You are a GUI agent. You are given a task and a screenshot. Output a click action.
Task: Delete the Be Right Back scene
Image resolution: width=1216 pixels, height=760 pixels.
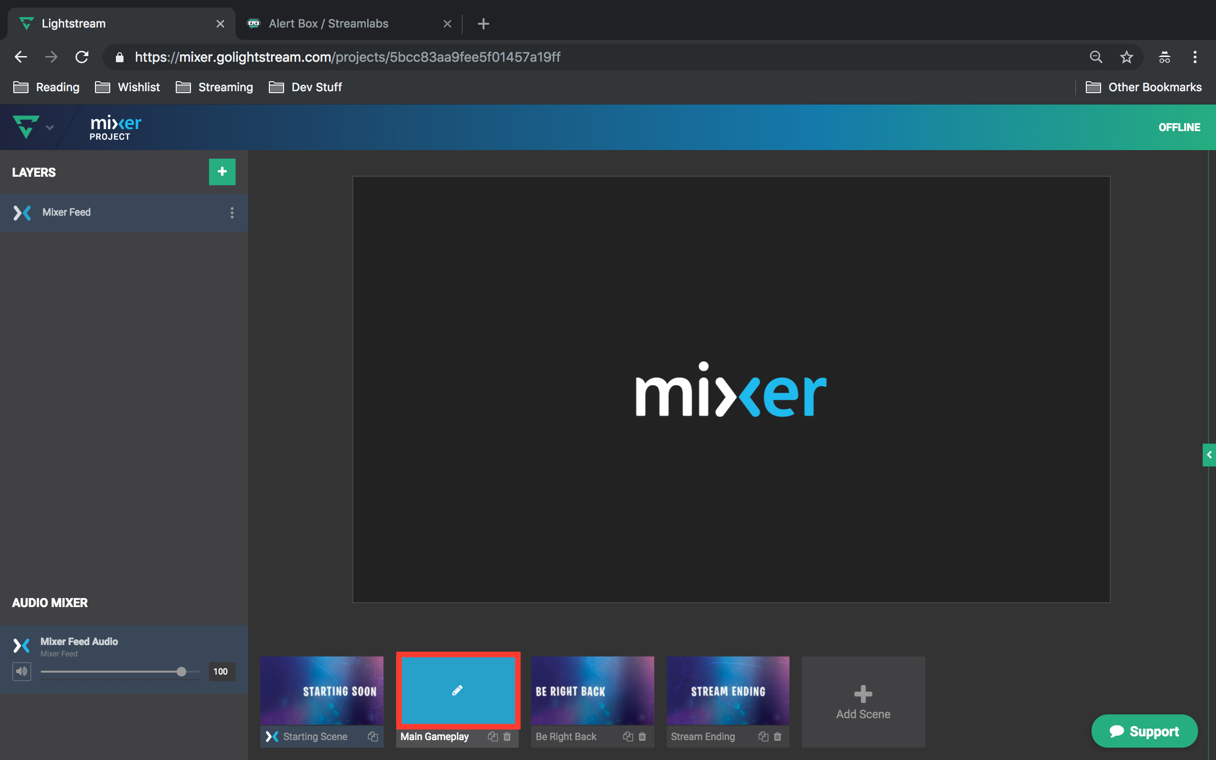[x=642, y=736]
